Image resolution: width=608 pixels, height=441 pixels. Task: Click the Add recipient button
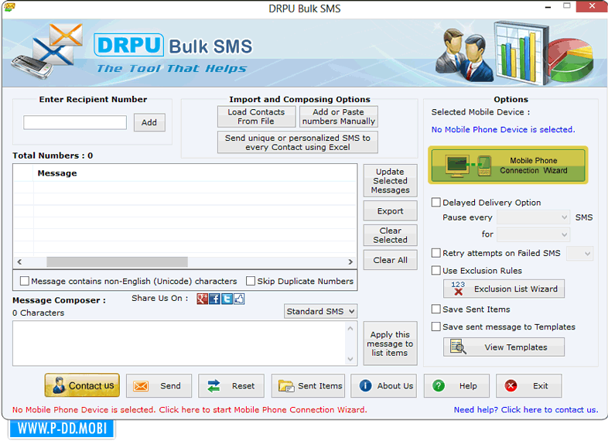click(x=149, y=122)
